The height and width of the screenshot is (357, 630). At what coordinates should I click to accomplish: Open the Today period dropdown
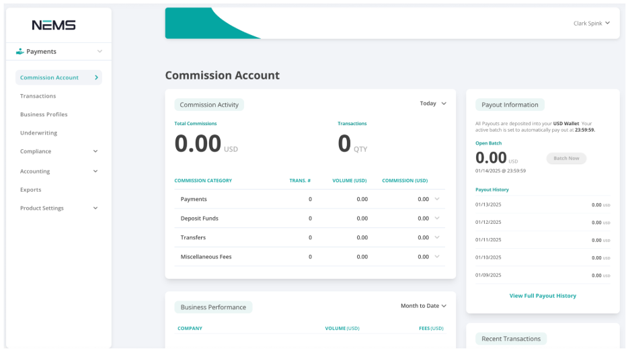pos(433,104)
